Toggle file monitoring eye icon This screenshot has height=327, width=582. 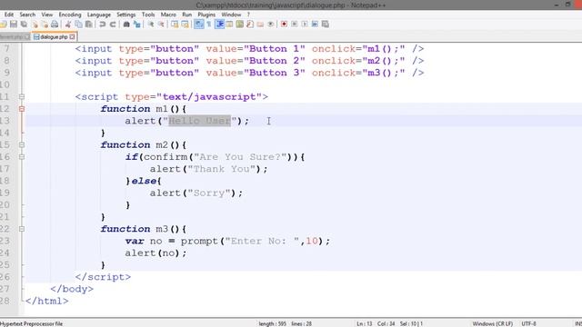271,25
